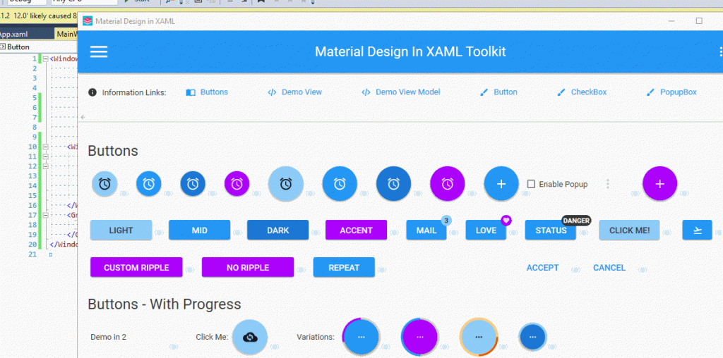
Task: Collapse the code region at line 17
Action: [x=46, y=215]
